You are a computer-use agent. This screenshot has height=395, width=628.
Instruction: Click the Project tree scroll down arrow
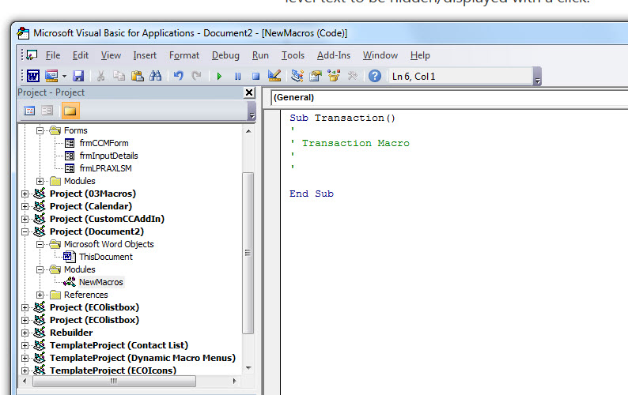tap(248, 368)
